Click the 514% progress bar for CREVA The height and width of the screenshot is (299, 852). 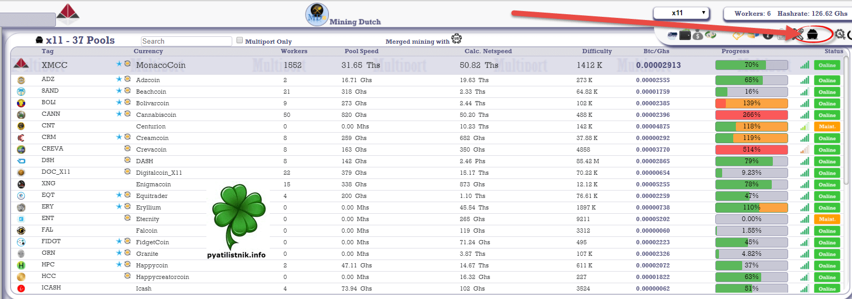[752, 149]
